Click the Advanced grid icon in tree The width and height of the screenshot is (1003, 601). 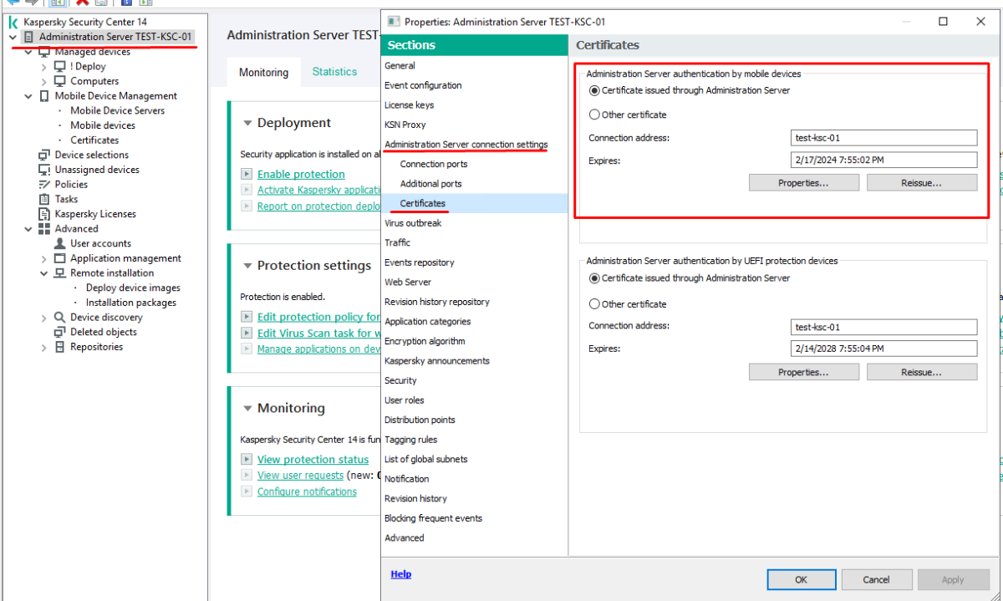pyautogui.click(x=44, y=229)
